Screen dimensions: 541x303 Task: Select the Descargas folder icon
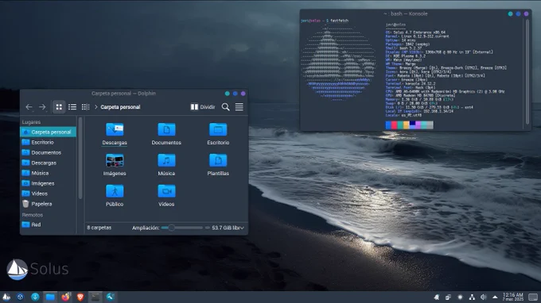pyautogui.click(x=115, y=130)
